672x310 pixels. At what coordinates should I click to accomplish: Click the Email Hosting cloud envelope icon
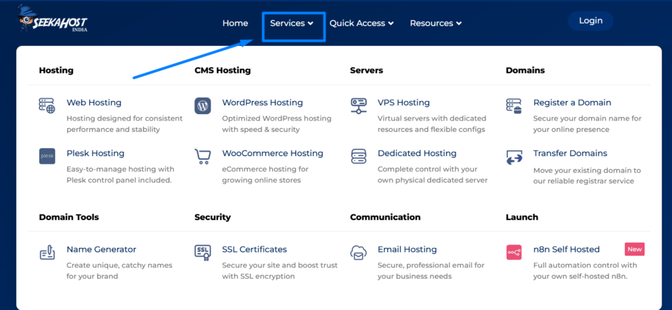(x=358, y=252)
